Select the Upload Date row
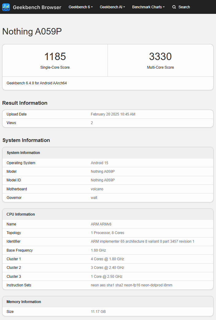 108,114
